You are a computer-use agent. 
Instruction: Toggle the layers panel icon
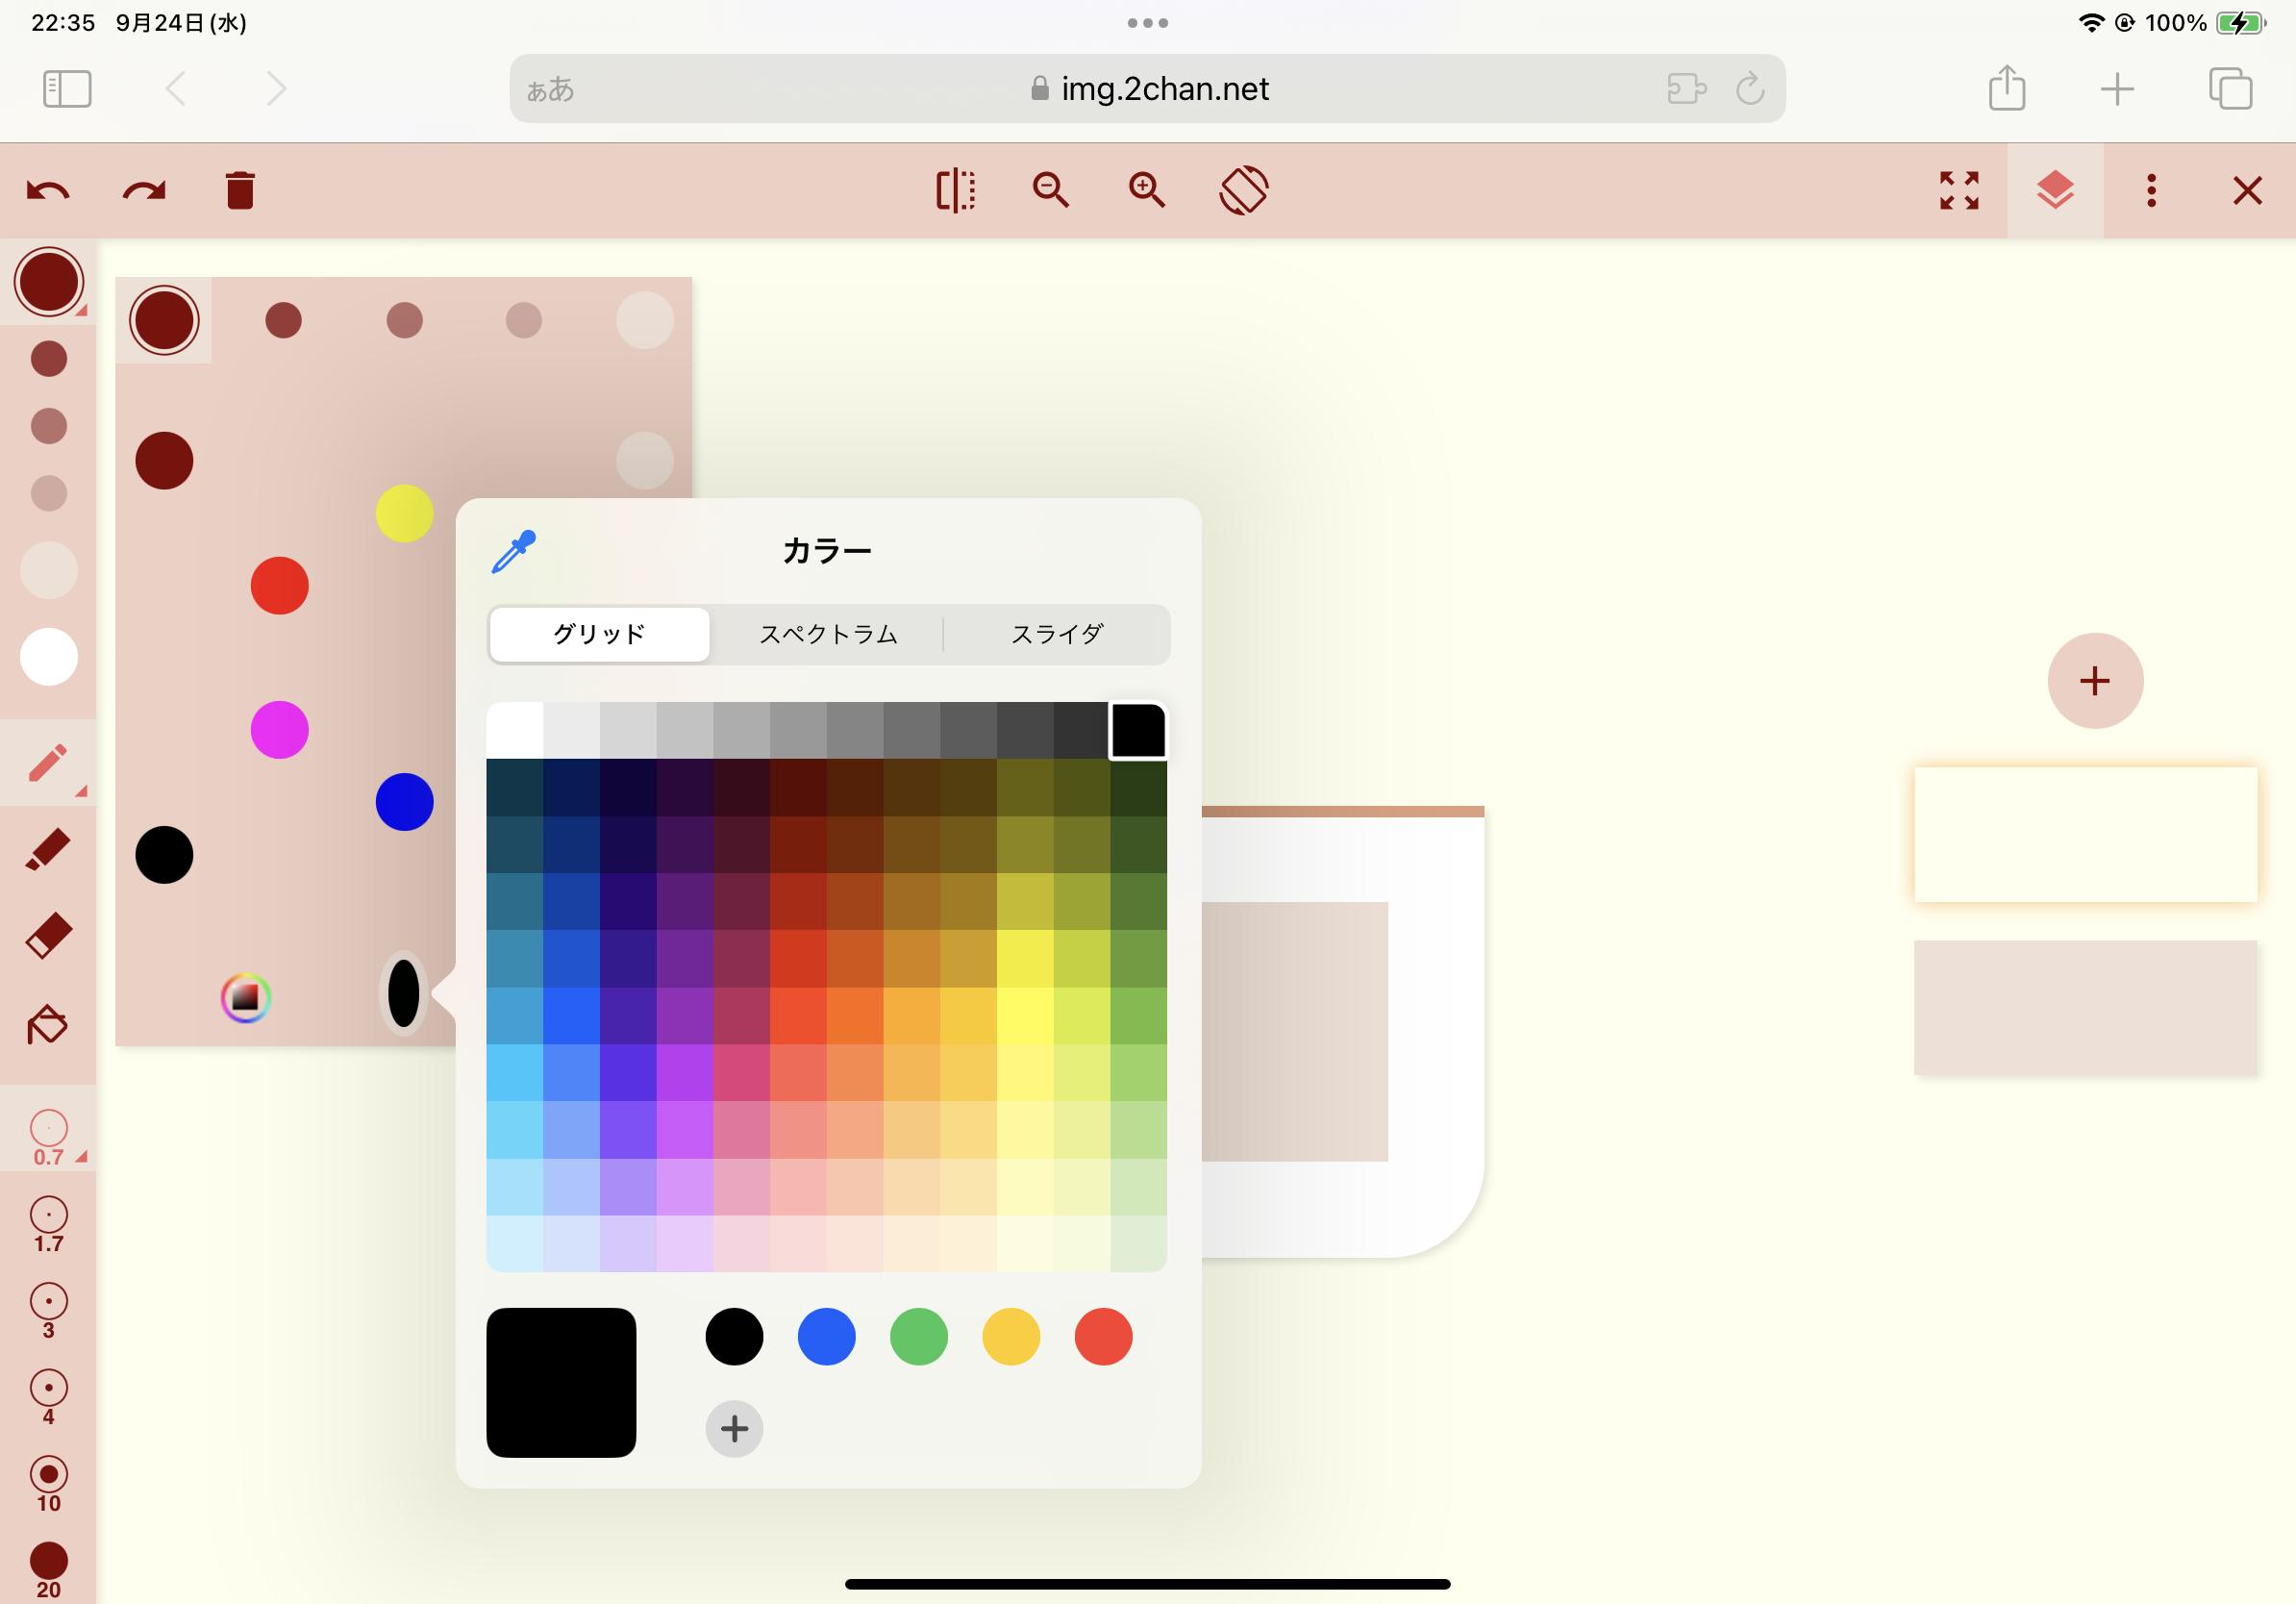coord(2055,190)
